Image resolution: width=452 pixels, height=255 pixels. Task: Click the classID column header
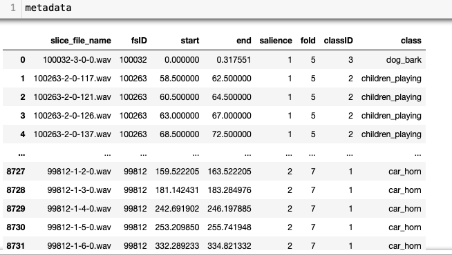click(x=338, y=41)
